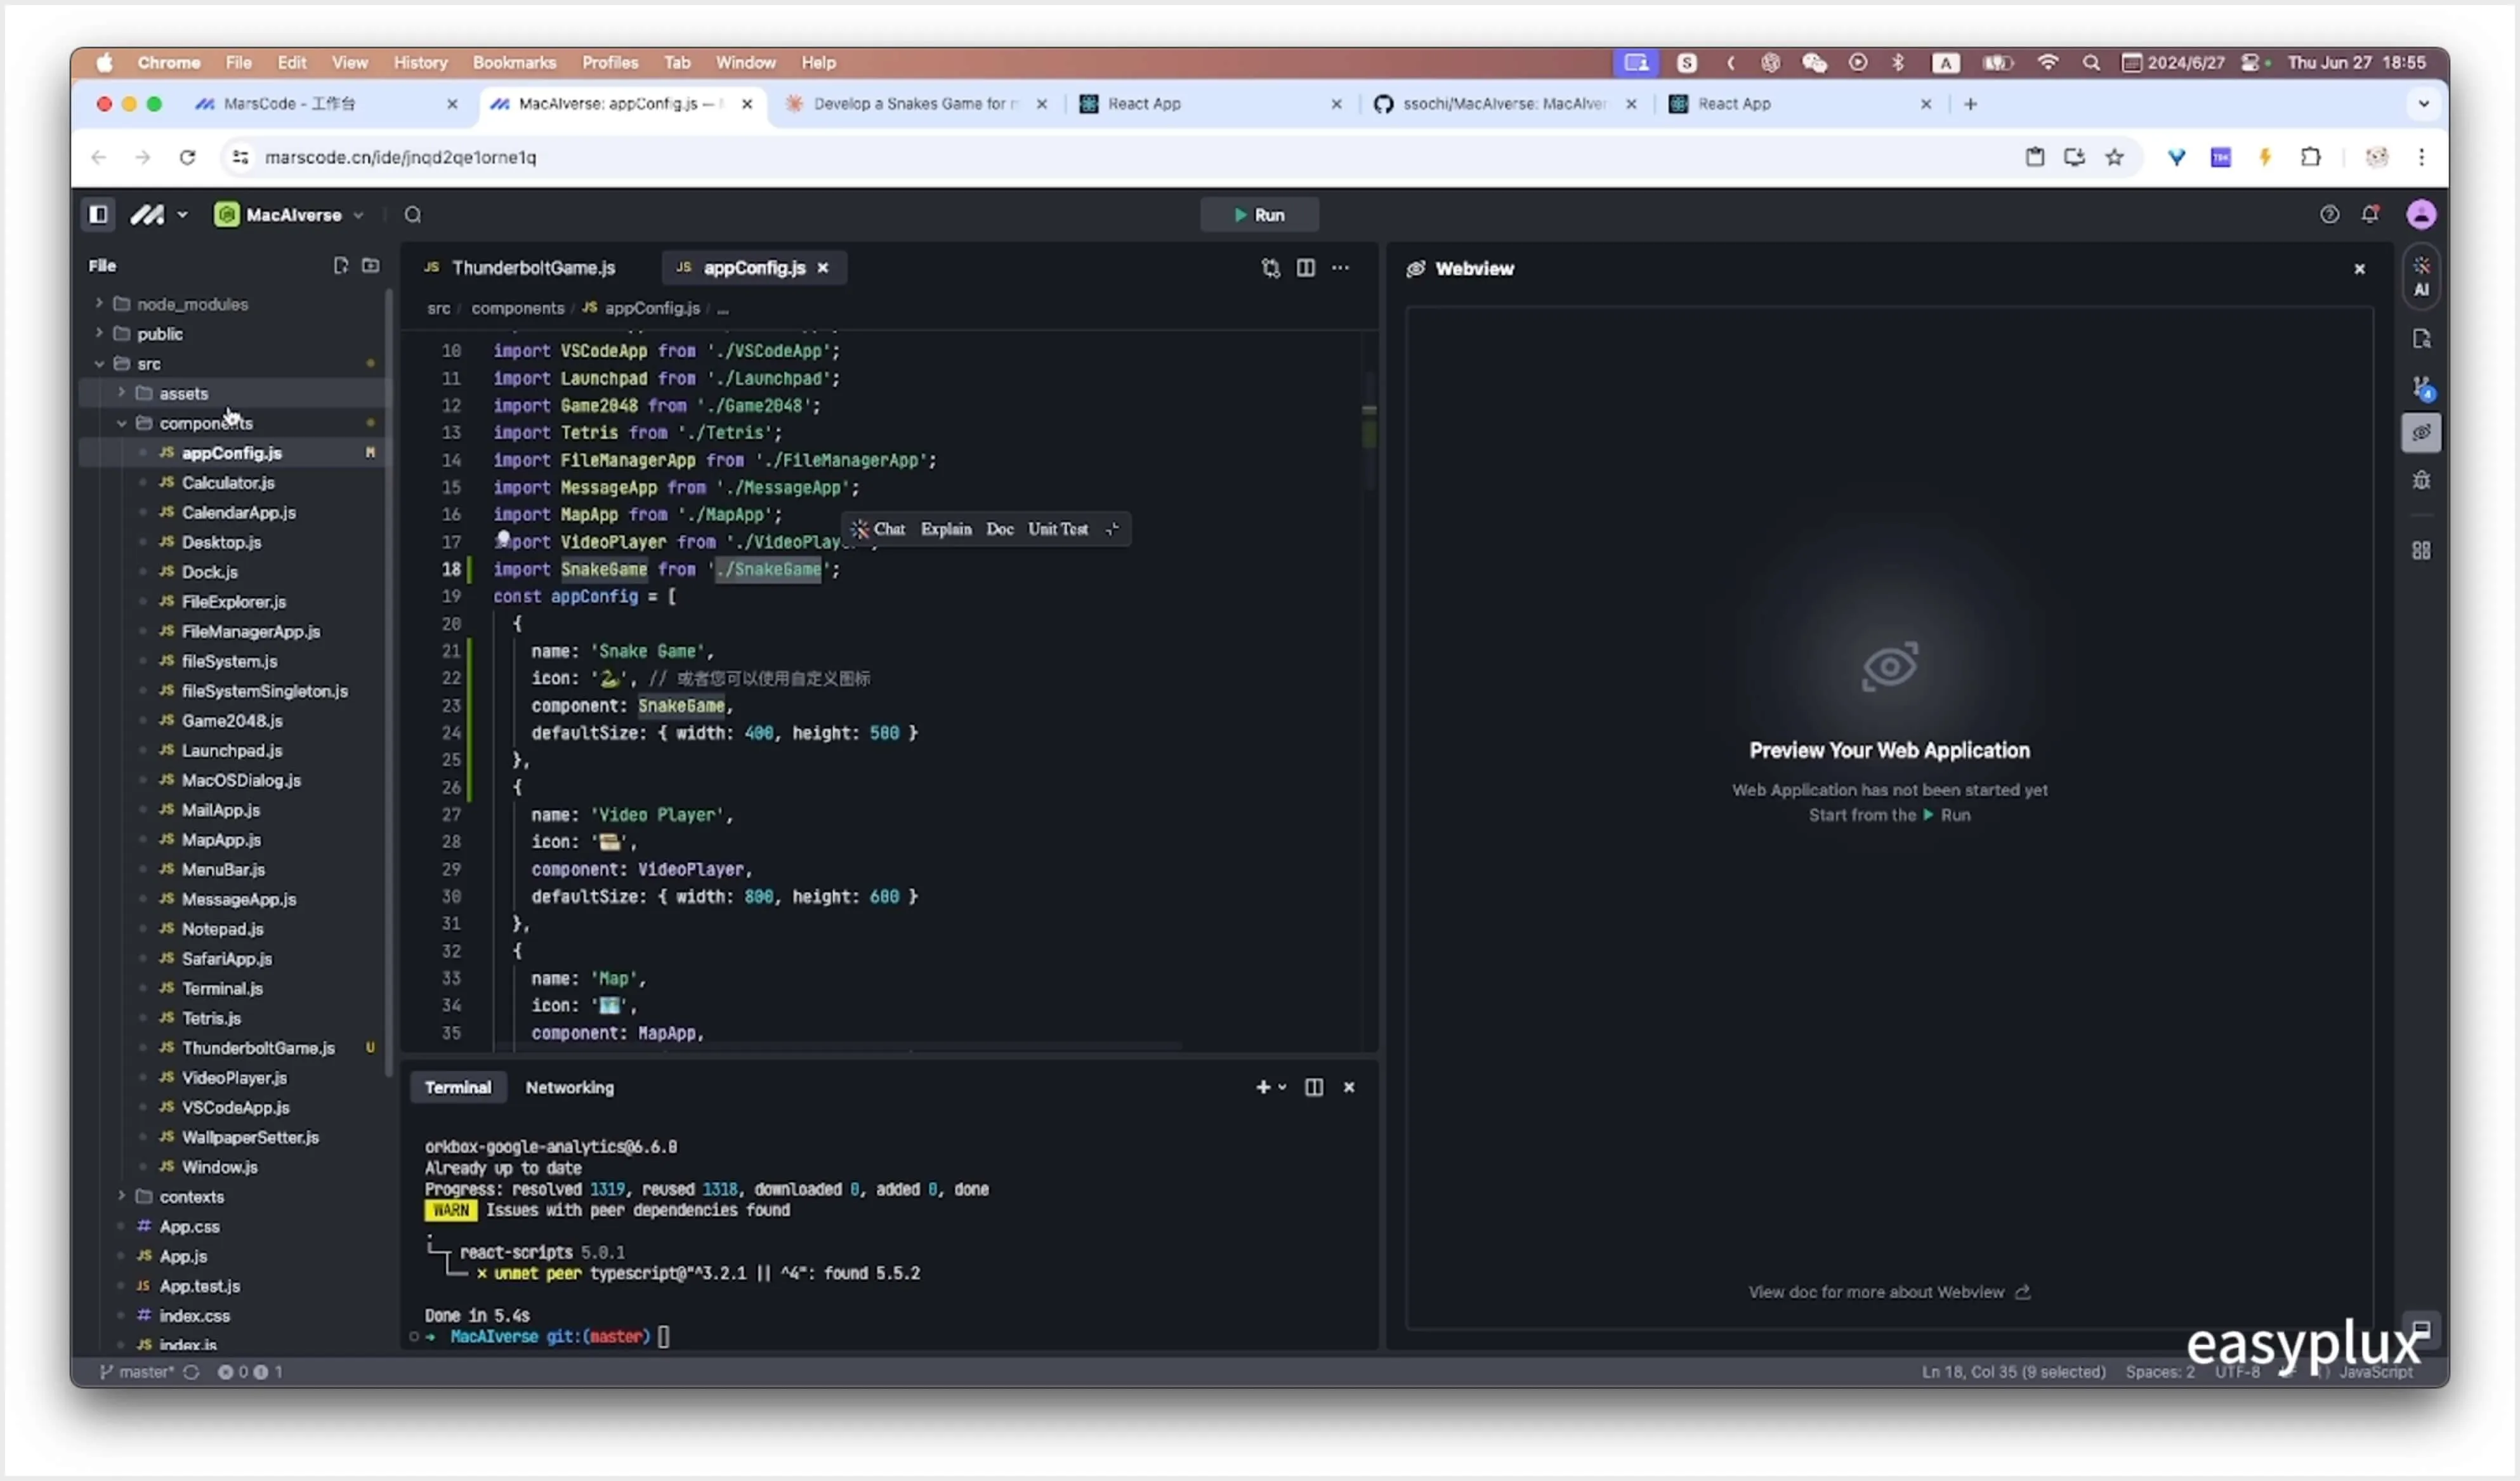Close the terminal panel
This screenshot has width=2520, height=1481.
click(1349, 1087)
